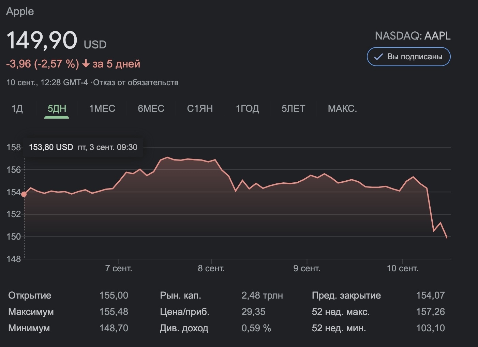478x347 pixels.
Task: Click the 52 нед. макс. value 157,26
Action: click(x=430, y=312)
